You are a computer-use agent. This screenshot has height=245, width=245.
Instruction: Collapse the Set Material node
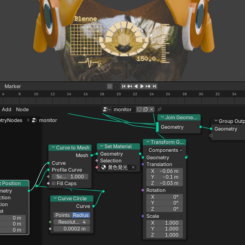click(x=101, y=147)
